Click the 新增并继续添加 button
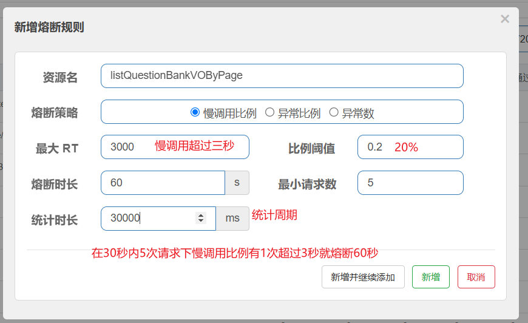This screenshot has height=323, width=528. point(363,277)
